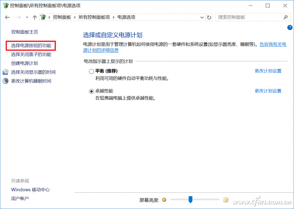294x209 pixels.
Task: Click 控制面板 breadcrumb in address bar
Action: tap(62, 17)
